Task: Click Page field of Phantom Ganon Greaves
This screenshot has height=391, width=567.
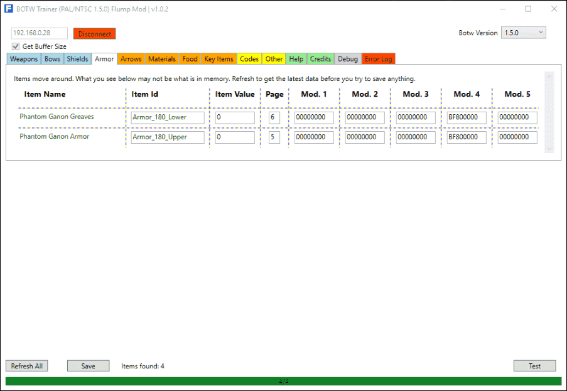Action: (x=274, y=117)
